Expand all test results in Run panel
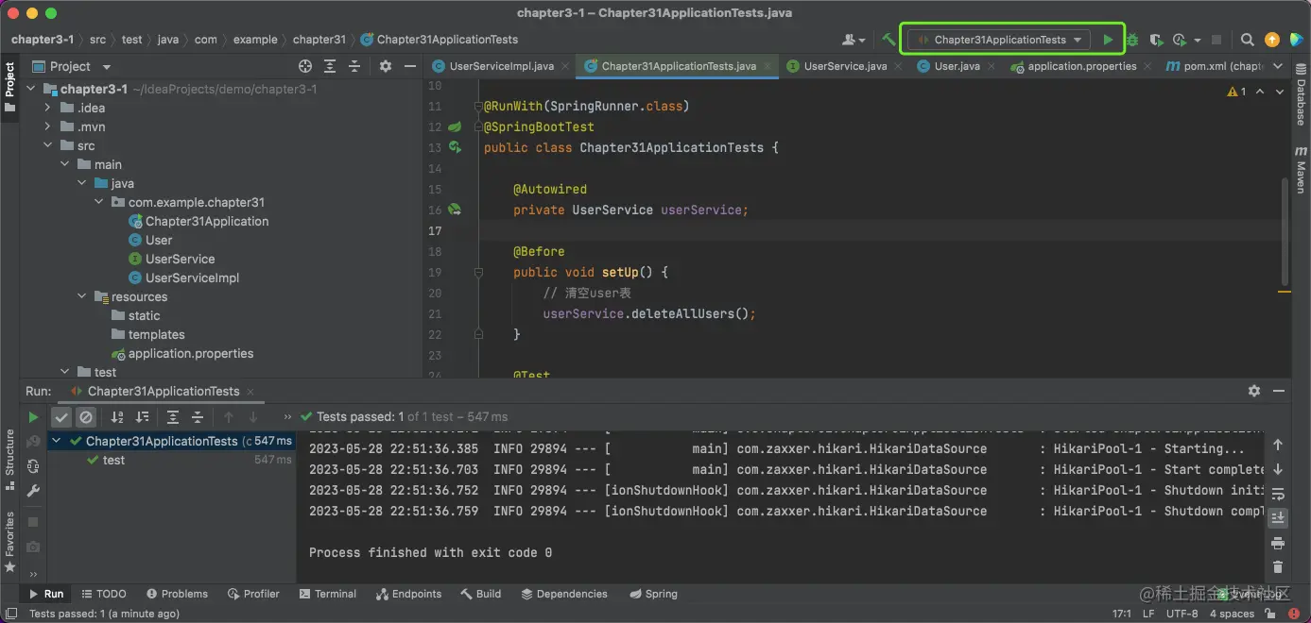This screenshot has width=1311, height=623. 173,416
